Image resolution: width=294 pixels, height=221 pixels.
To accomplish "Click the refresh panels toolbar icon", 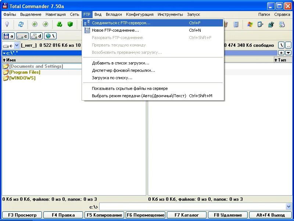I will (x=21, y=24).
